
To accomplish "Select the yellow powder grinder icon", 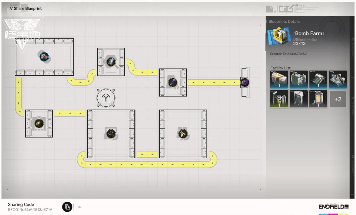I will click(x=39, y=123).
